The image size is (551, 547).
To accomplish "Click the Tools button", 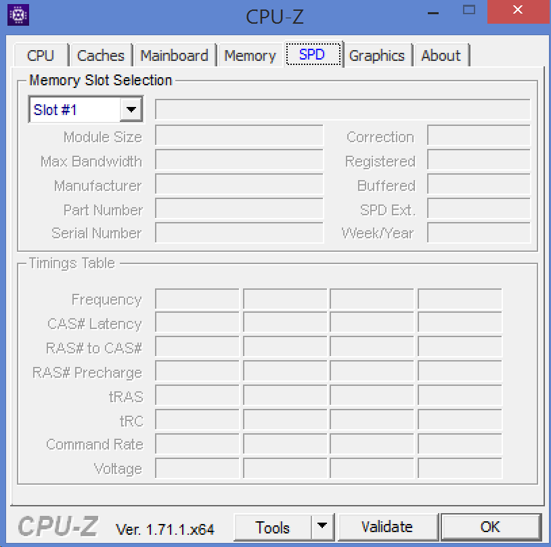I will click(273, 527).
